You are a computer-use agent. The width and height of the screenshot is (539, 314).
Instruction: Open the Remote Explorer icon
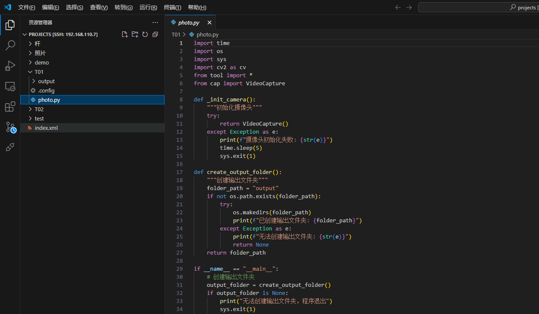pyautogui.click(x=10, y=87)
